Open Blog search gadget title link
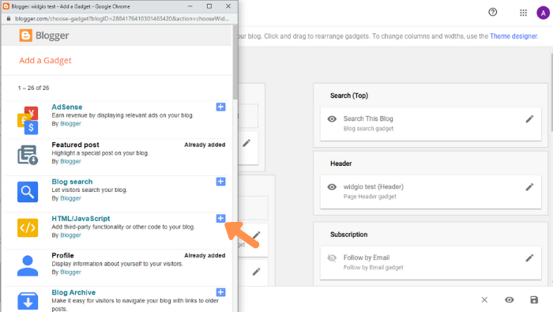Image resolution: width=553 pixels, height=312 pixels. click(73, 182)
